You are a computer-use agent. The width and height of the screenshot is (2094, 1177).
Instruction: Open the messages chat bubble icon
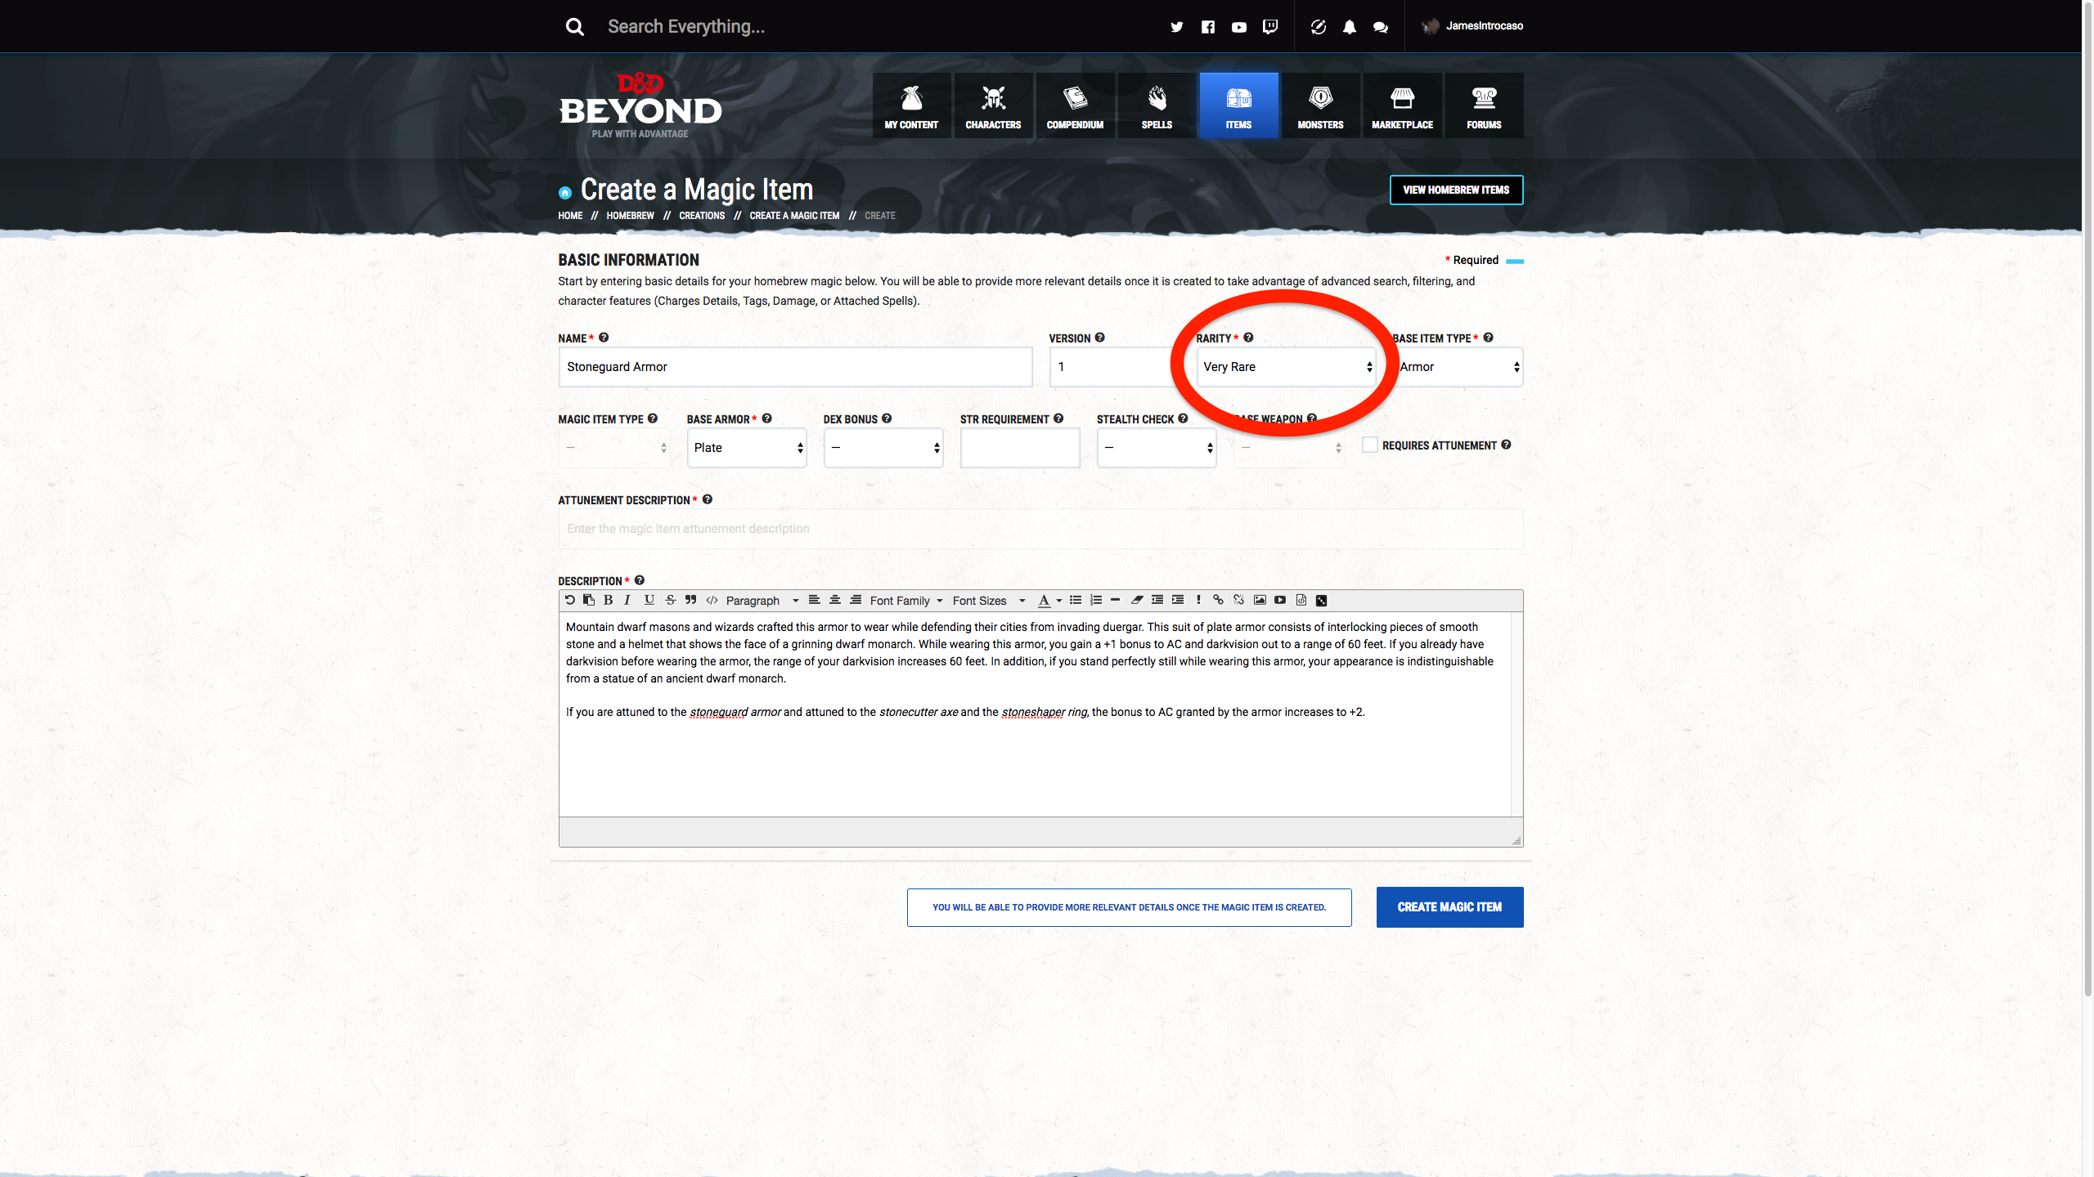pyautogui.click(x=1381, y=27)
